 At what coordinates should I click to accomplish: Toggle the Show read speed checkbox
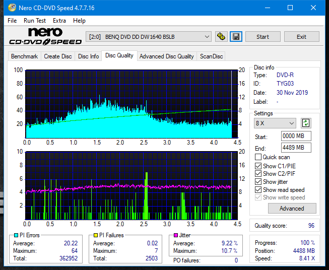pos(258,189)
